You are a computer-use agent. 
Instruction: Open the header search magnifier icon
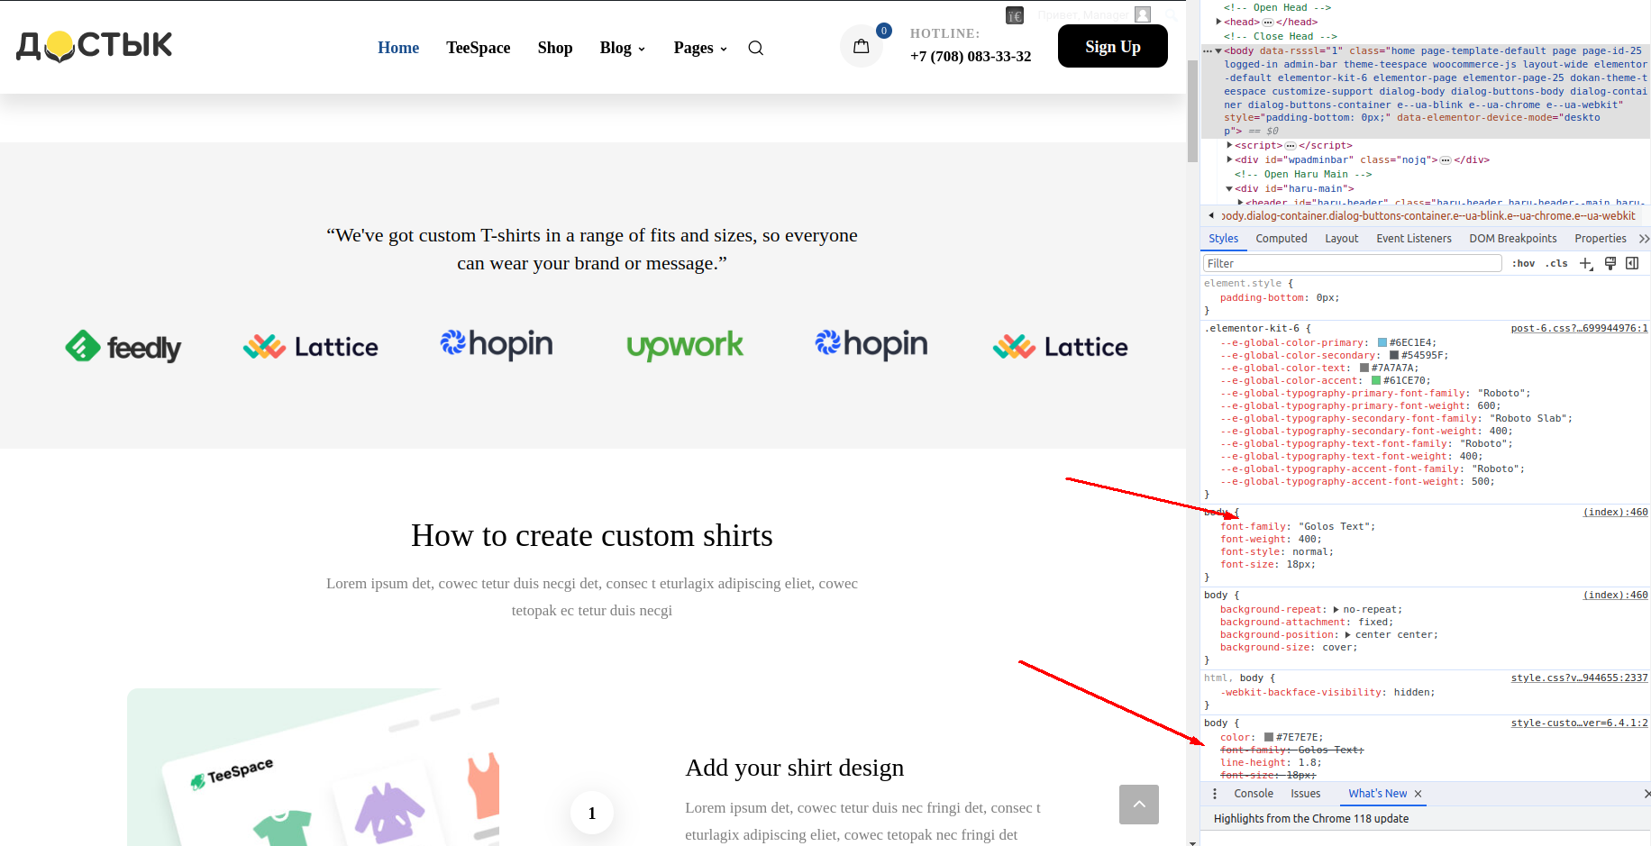(x=756, y=48)
